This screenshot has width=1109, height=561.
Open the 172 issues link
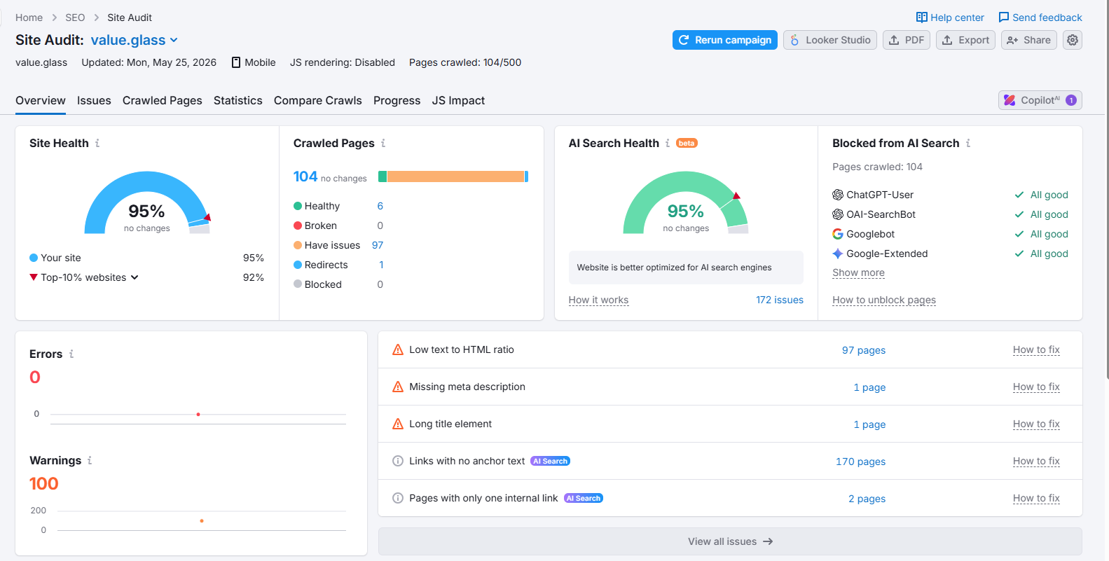click(x=780, y=300)
